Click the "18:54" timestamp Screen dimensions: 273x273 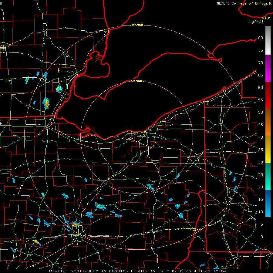click(x=221, y=271)
